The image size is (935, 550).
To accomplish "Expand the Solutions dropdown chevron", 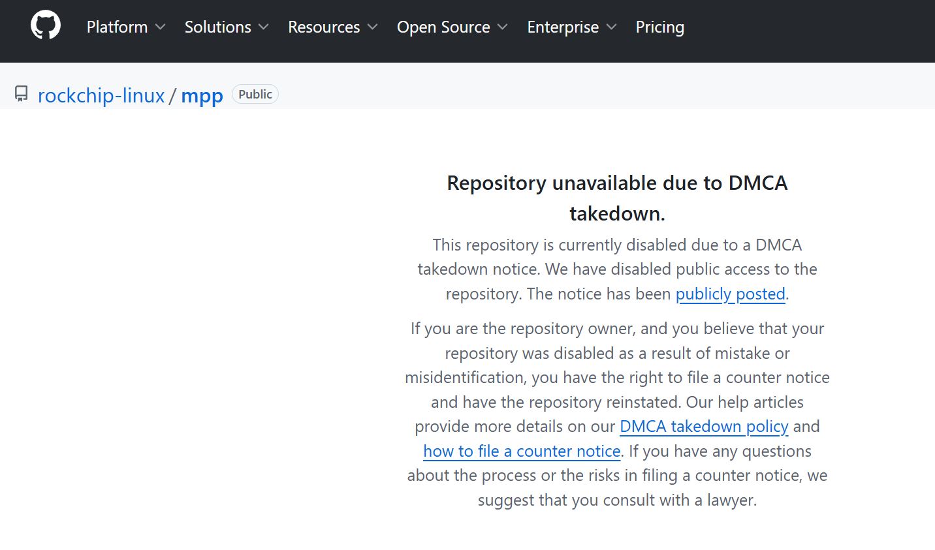I will 264,27.
